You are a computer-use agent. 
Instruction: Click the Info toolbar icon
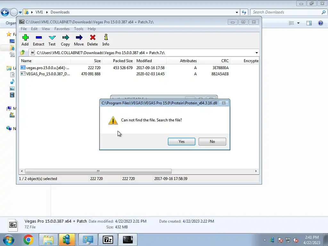106,40
